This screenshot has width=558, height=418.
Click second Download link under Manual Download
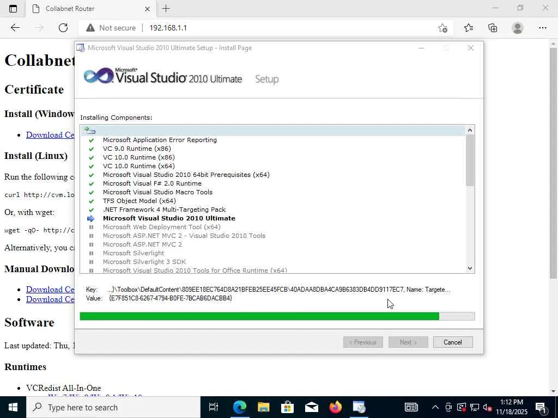tap(50, 299)
